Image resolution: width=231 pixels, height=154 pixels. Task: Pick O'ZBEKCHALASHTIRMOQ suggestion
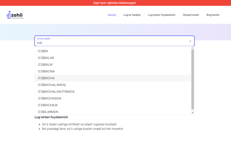click(x=56, y=92)
